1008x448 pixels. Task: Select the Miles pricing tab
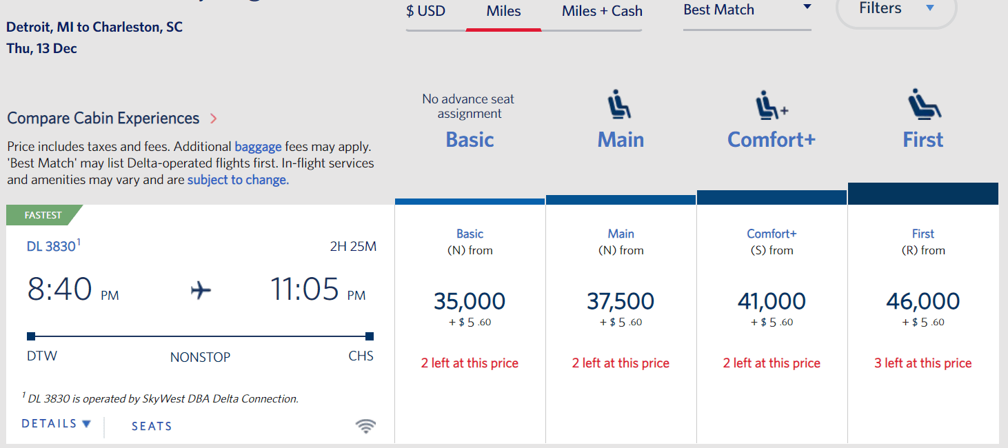[x=503, y=10]
